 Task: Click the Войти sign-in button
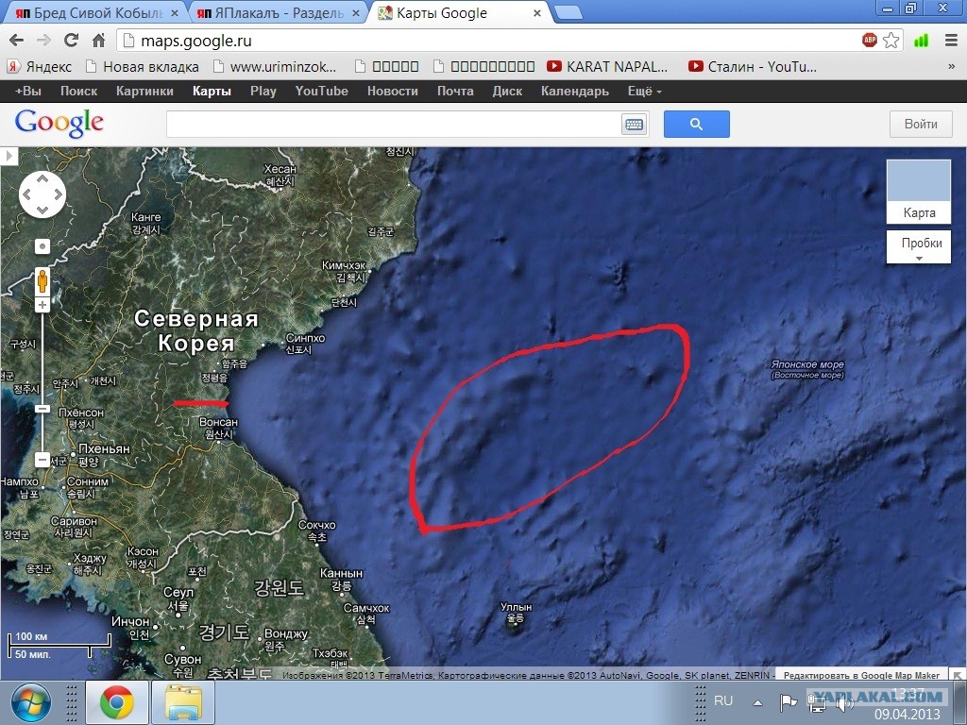click(x=921, y=124)
